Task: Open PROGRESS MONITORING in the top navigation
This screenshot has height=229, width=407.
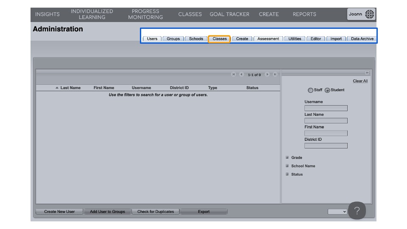Action: [x=145, y=14]
